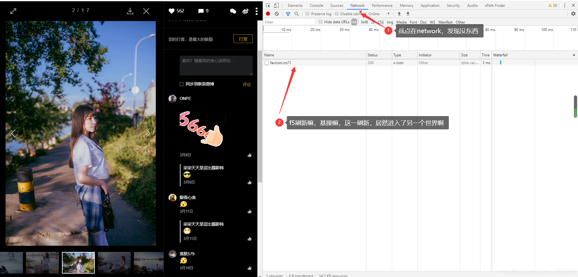This screenshot has width=578, height=277.
Task: Click the network Filter input field
Action: [289, 22]
